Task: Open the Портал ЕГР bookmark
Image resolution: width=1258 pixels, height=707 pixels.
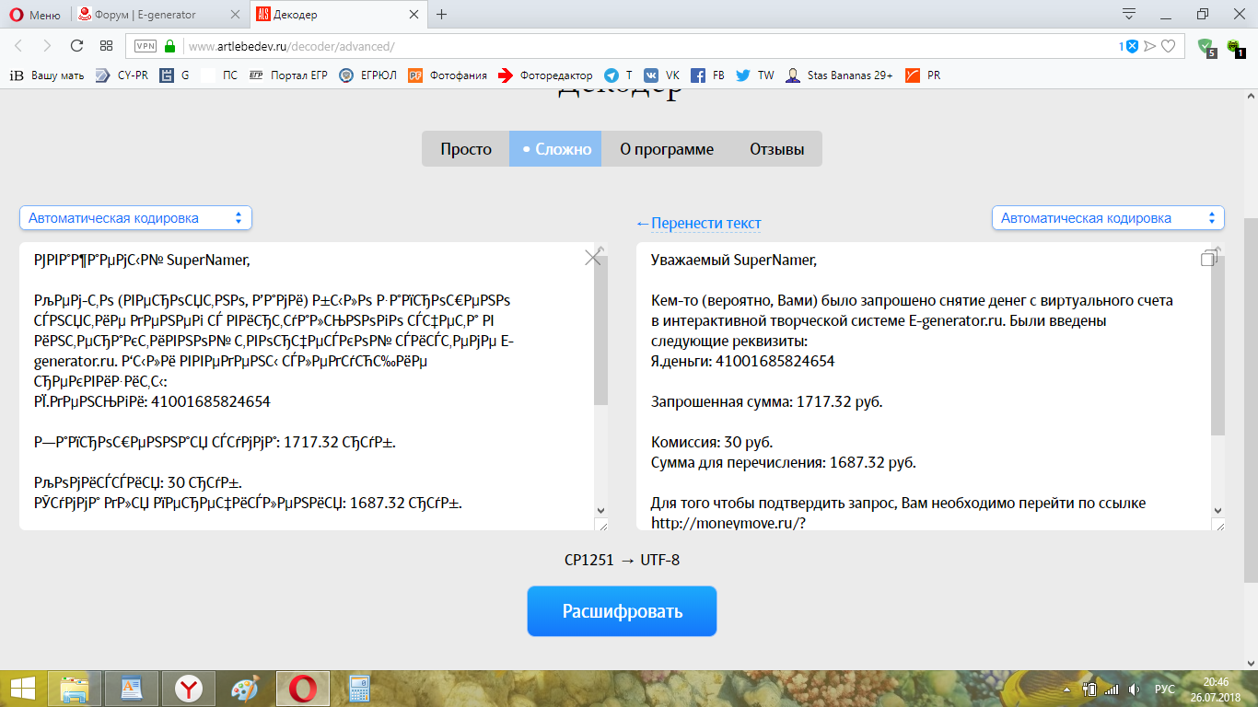Action: pos(288,75)
